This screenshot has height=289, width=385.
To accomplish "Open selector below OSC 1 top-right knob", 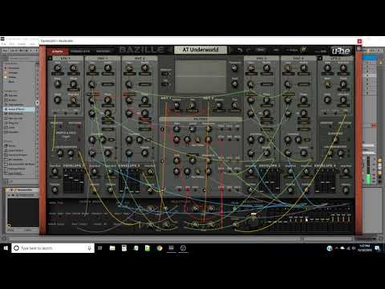I will (x=107, y=74).
